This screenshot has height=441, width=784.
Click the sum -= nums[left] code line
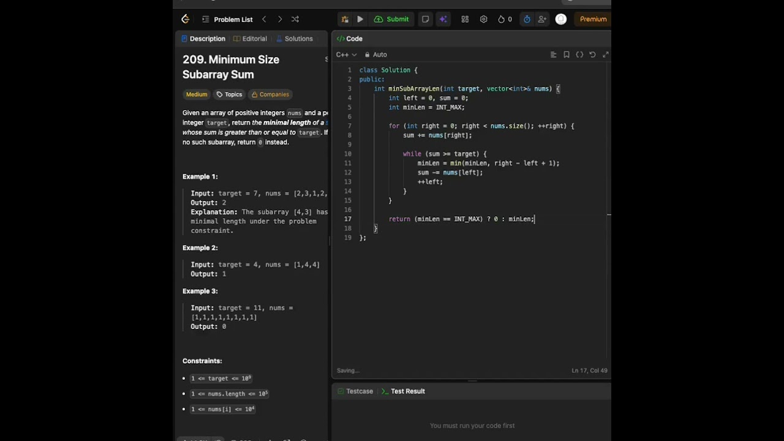point(450,173)
